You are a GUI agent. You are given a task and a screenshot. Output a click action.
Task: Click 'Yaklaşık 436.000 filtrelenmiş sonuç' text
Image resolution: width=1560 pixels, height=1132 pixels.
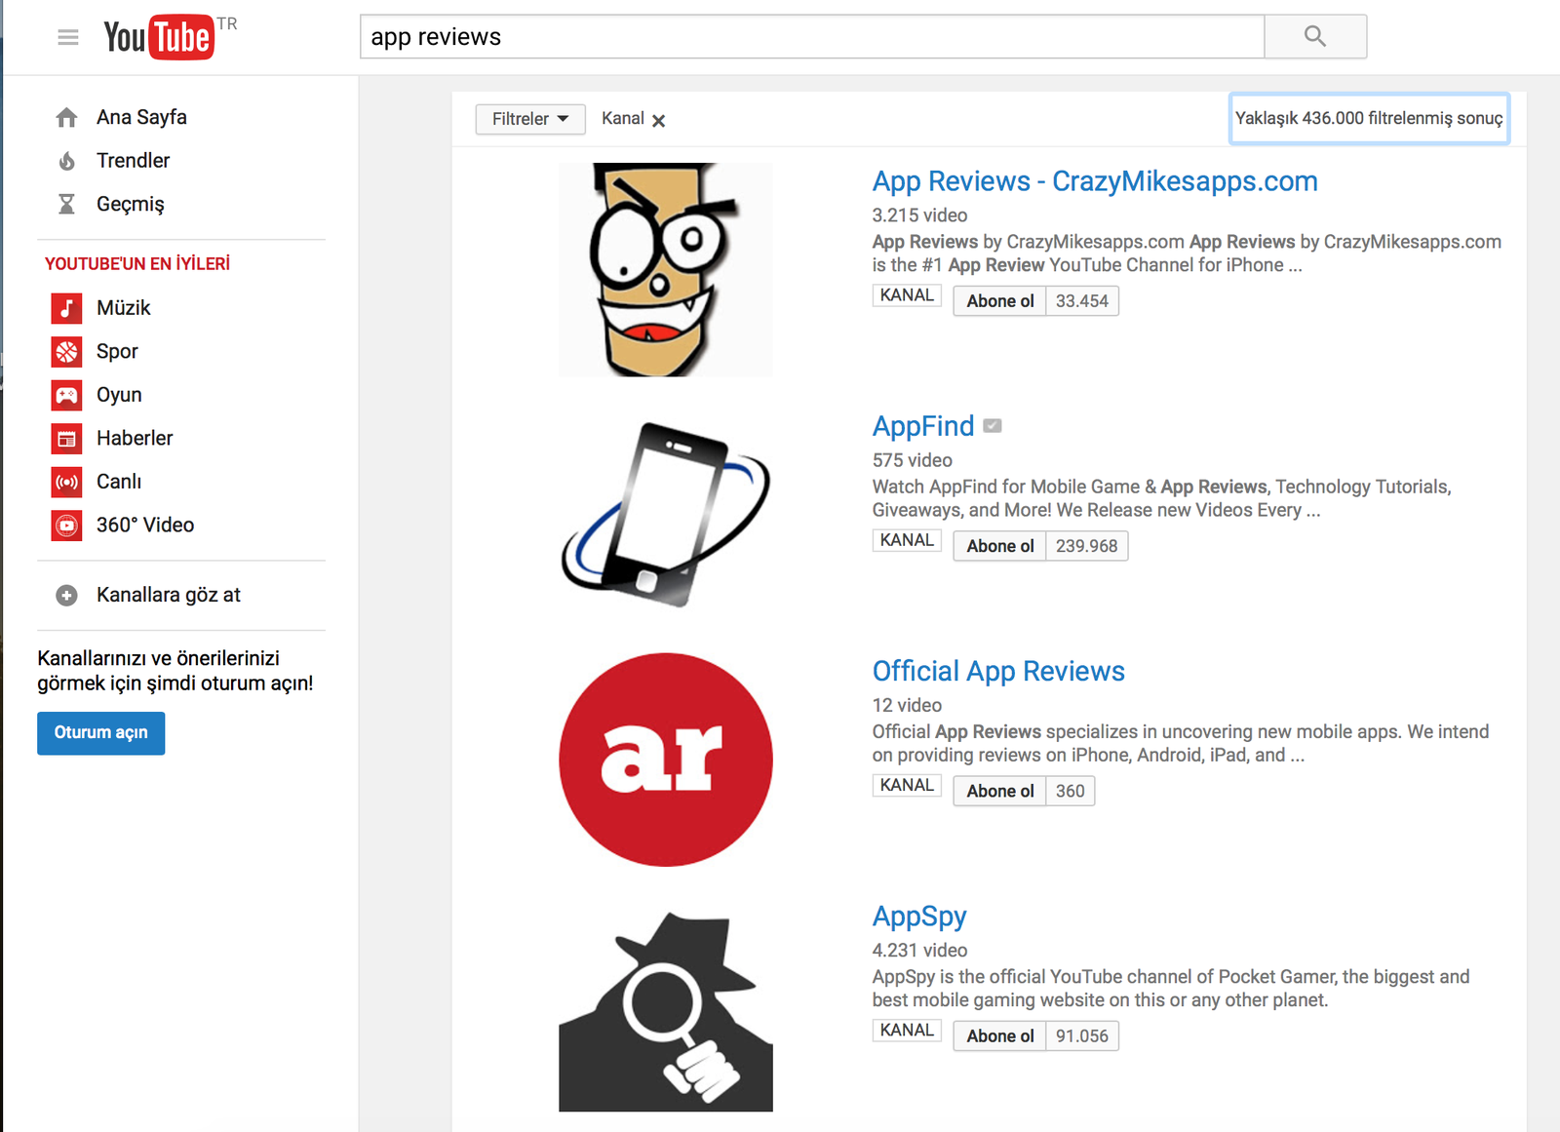point(1369,118)
